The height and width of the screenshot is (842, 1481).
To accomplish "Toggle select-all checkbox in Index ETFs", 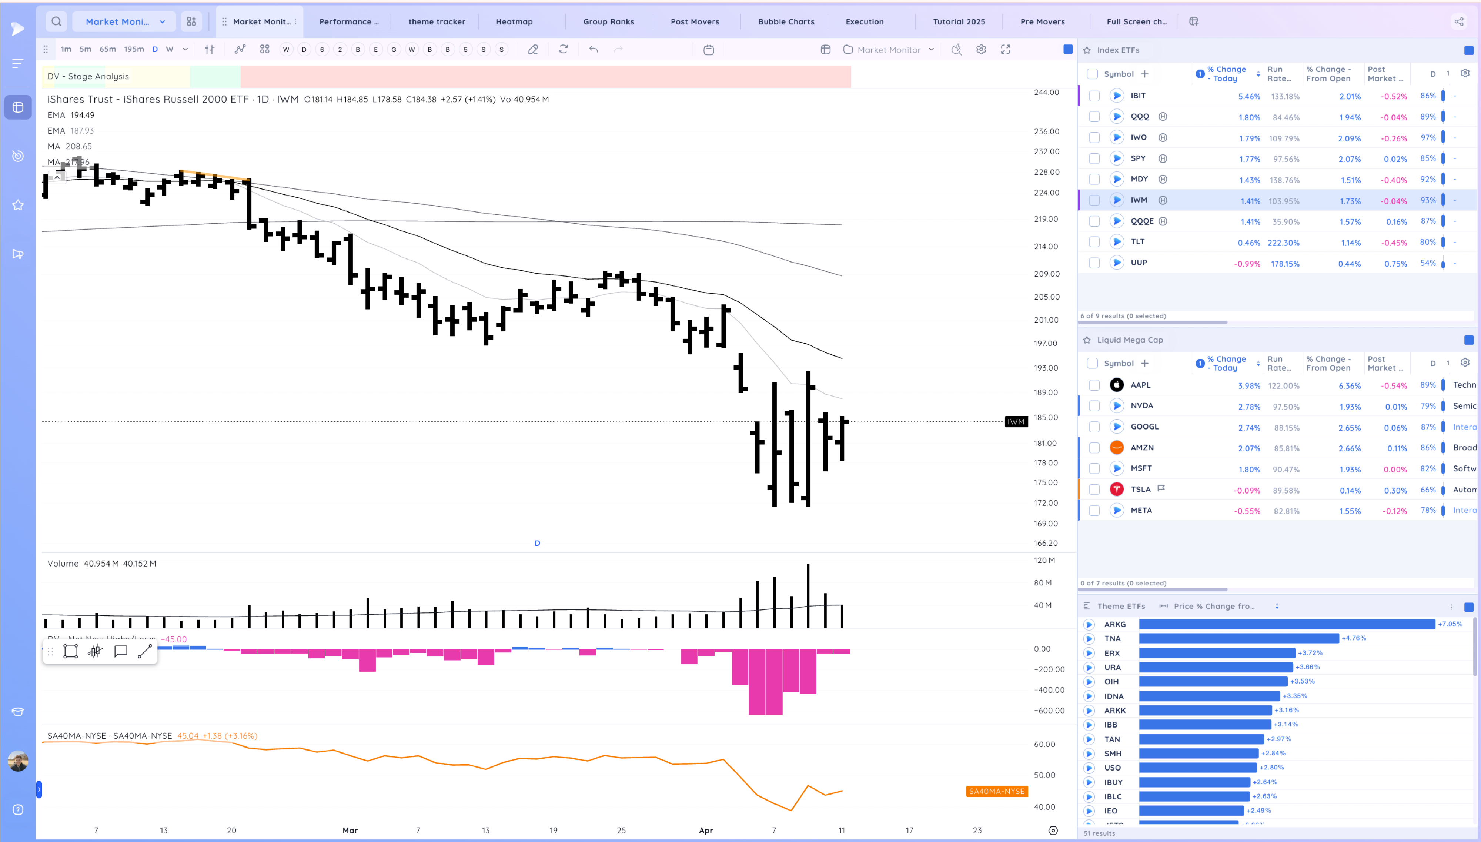I will tap(1092, 74).
